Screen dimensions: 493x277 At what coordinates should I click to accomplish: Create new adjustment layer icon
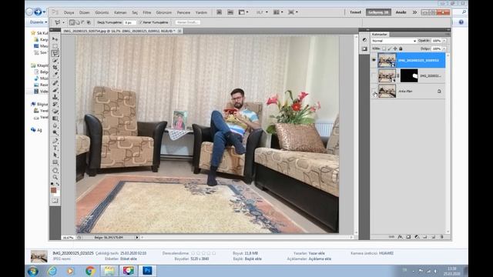click(x=417, y=237)
